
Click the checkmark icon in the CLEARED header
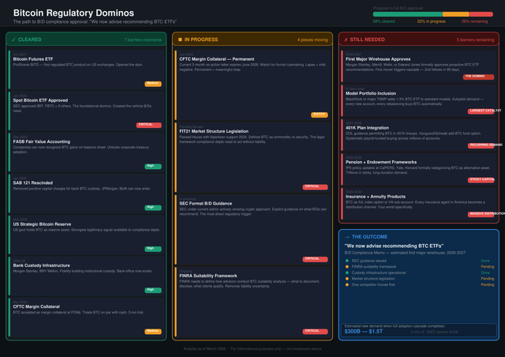tap(13, 39)
